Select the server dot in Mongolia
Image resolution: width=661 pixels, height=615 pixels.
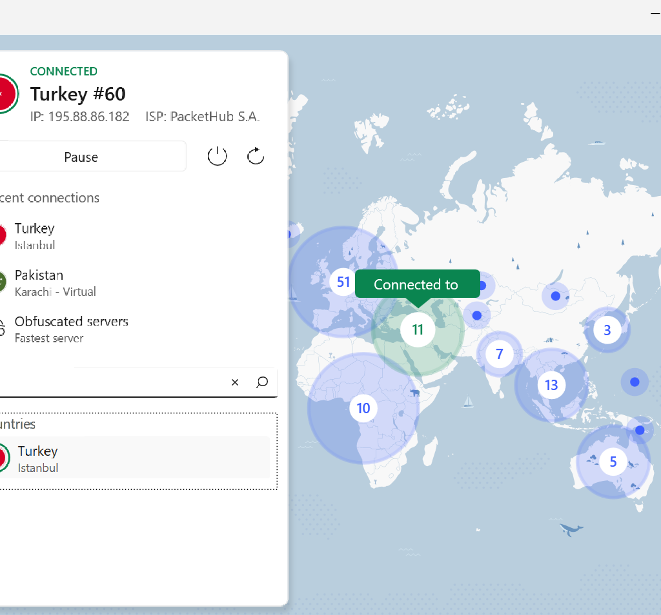556,297
